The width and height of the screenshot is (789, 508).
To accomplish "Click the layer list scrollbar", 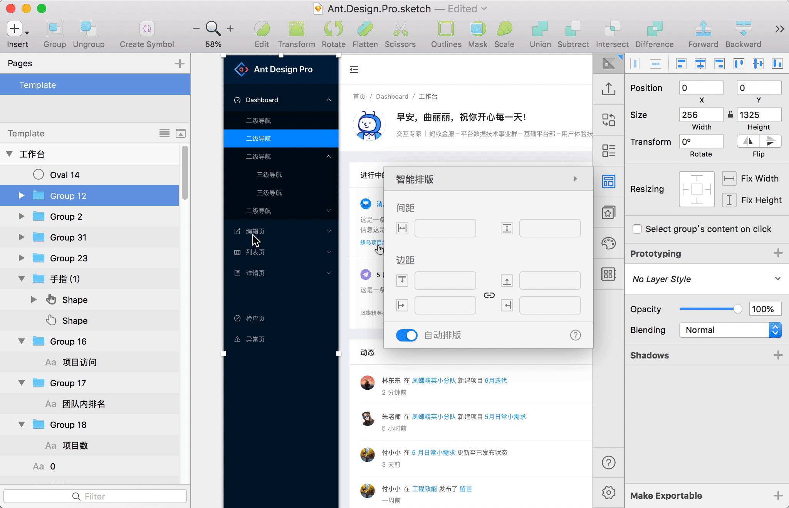I will 185,173.
